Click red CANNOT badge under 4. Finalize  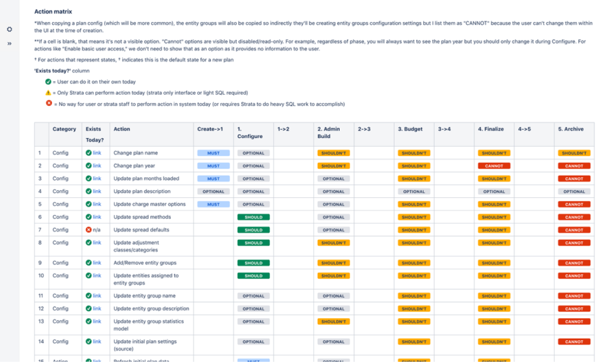click(x=494, y=166)
